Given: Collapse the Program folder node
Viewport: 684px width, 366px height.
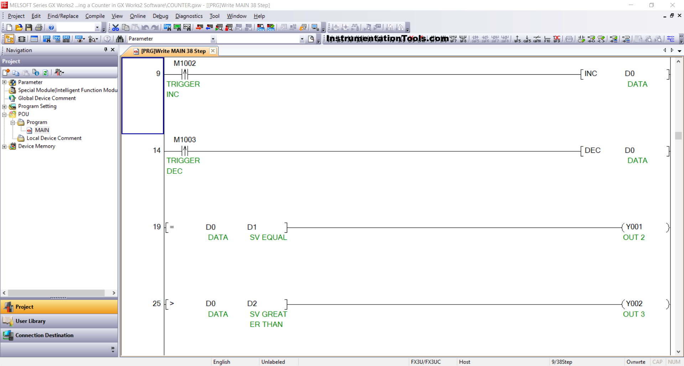Looking at the screenshot, I should [x=12, y=123].
